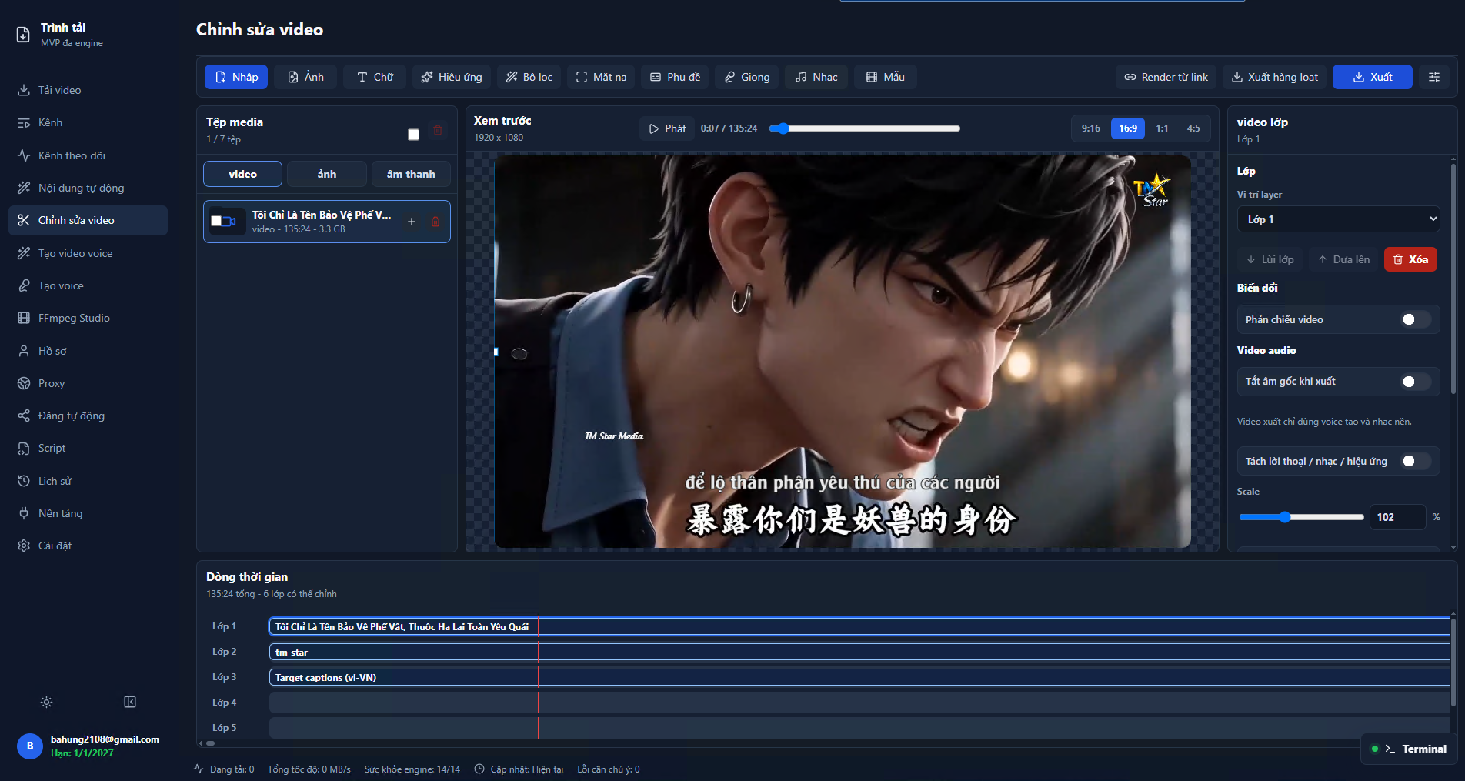Select Lớp 1 video clip on timeline
This screenshot has width=1465, height=781.
tap(859, 626)
